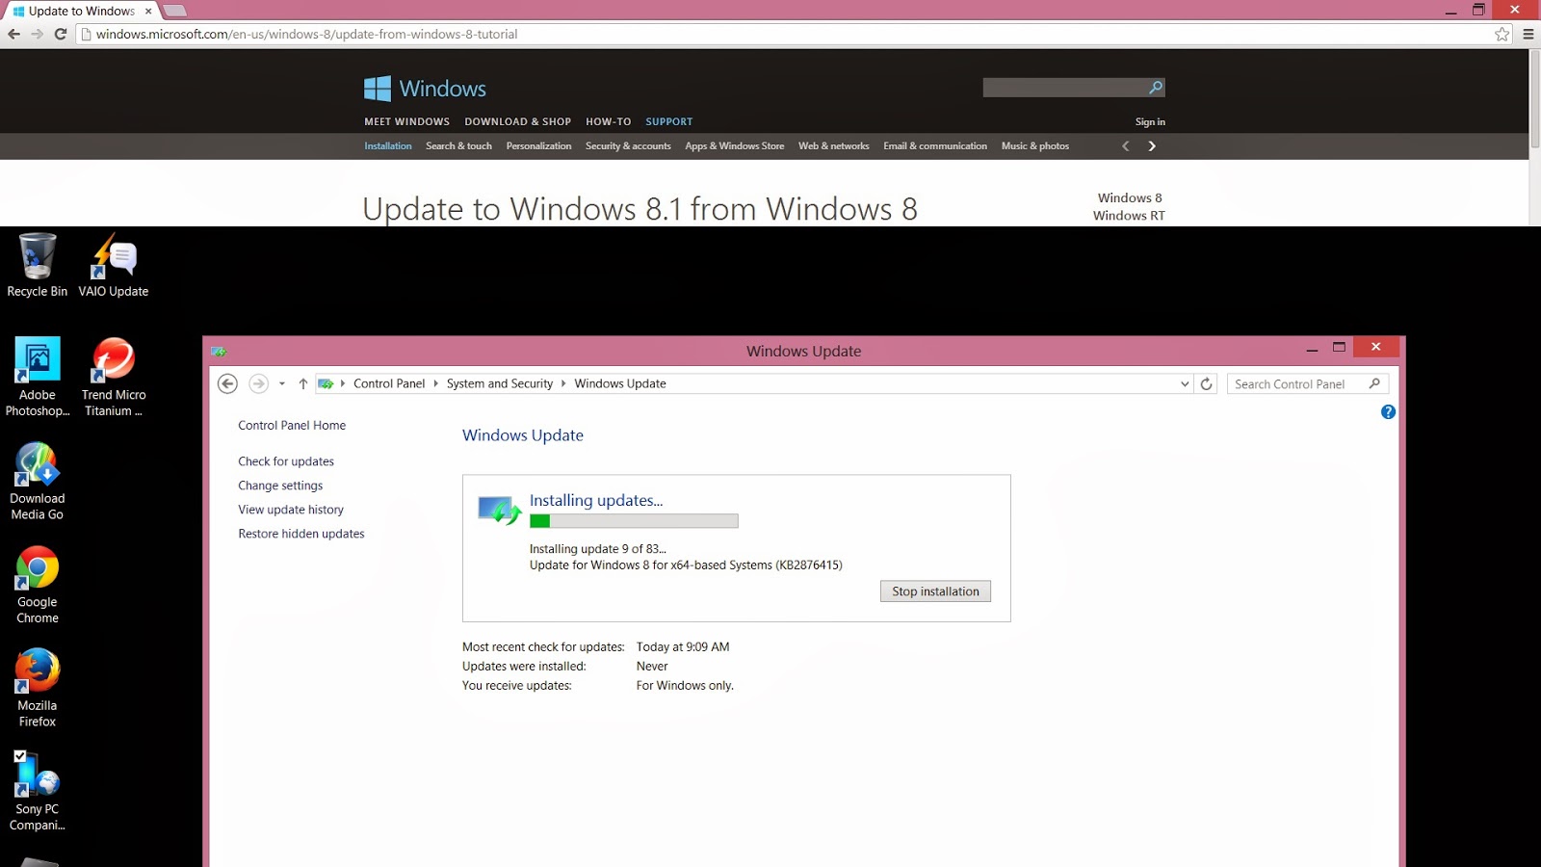Select the Search & touch tab
Image resolution: width=1541 pixels, height=867 pixels.
[x=458, y=146]
